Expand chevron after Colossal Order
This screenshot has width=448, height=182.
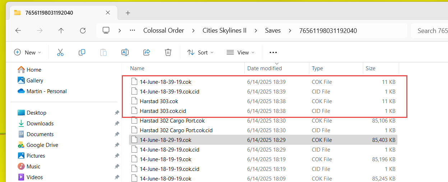coord(194,30)
